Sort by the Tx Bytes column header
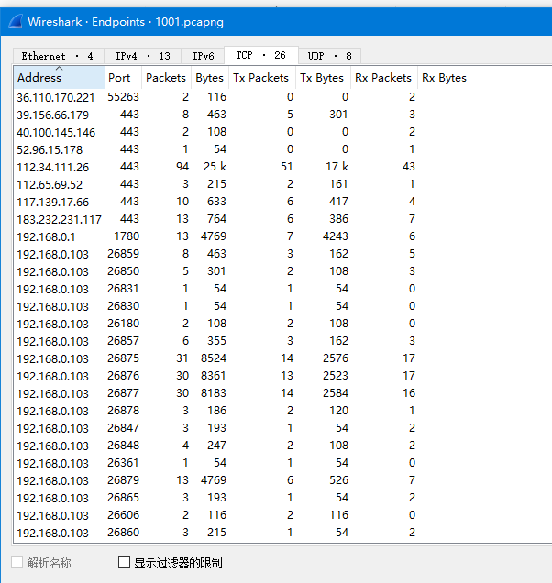The width and height of the screenshot is (552, 583). [x=323, y=77]
